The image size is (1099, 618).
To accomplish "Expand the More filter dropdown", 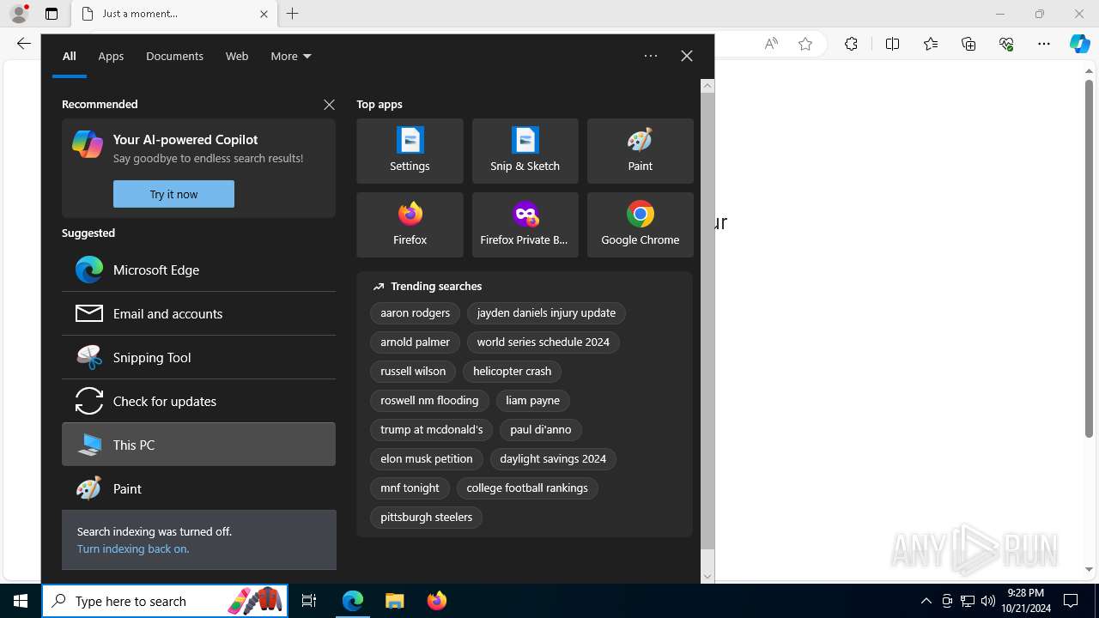I will click(290, 56).
